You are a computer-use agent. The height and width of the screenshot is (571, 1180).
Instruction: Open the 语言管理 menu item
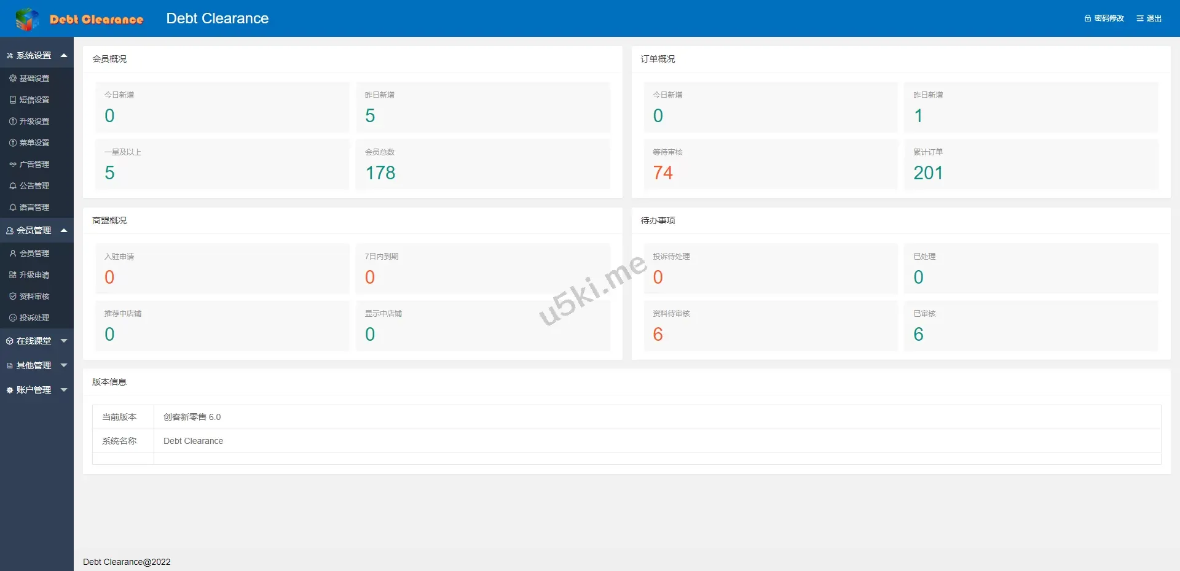coord(34,208)
